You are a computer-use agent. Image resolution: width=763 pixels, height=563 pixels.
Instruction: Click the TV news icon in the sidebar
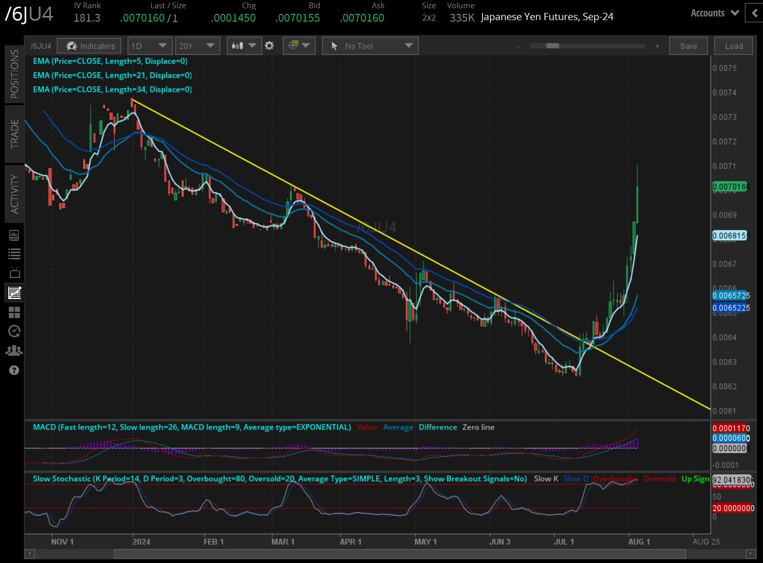pos(14,272)
